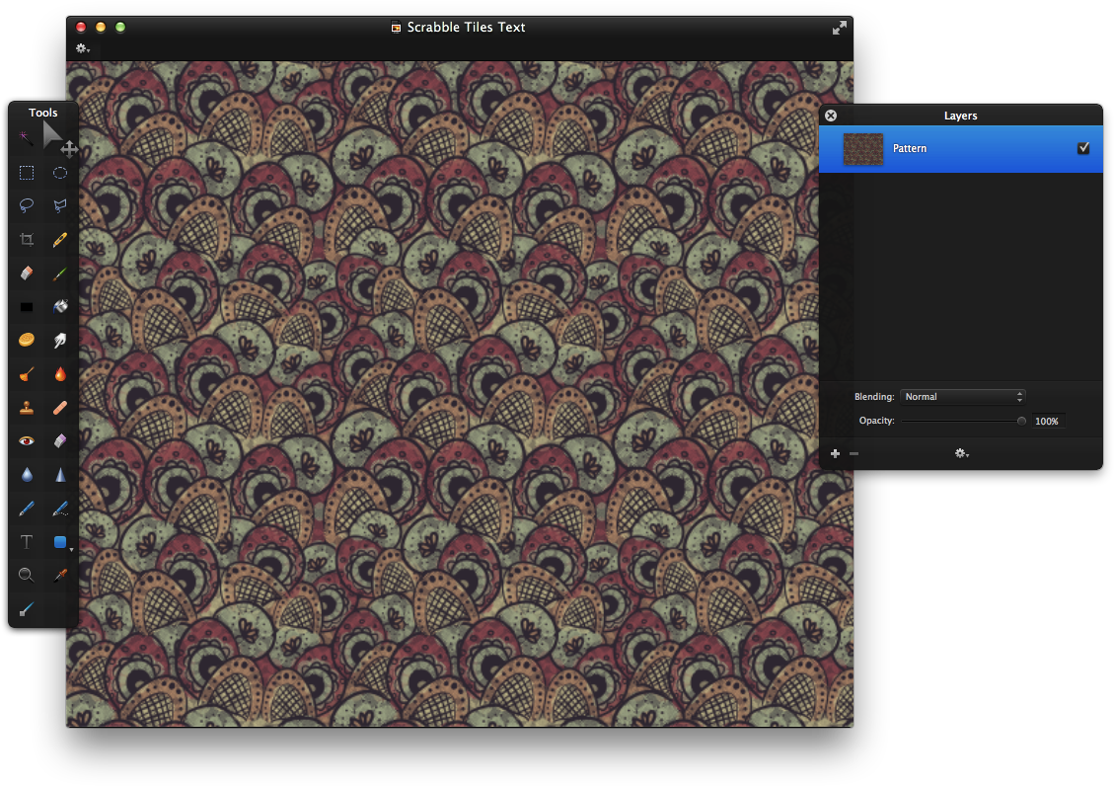Open the Layers panel gear menu
Viewport: 1114px width, 786px height.
pyautogui.click(x=961, y=453)
